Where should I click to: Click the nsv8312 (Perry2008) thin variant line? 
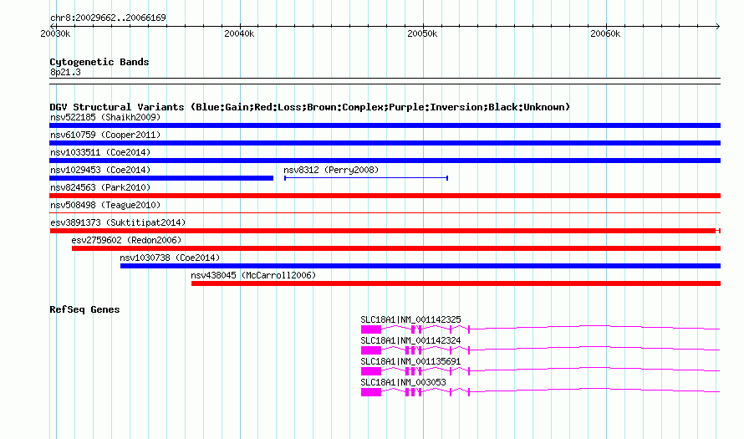click(366, 178)
